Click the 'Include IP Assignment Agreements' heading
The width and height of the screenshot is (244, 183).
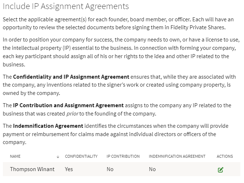click(x=66, y=6)
